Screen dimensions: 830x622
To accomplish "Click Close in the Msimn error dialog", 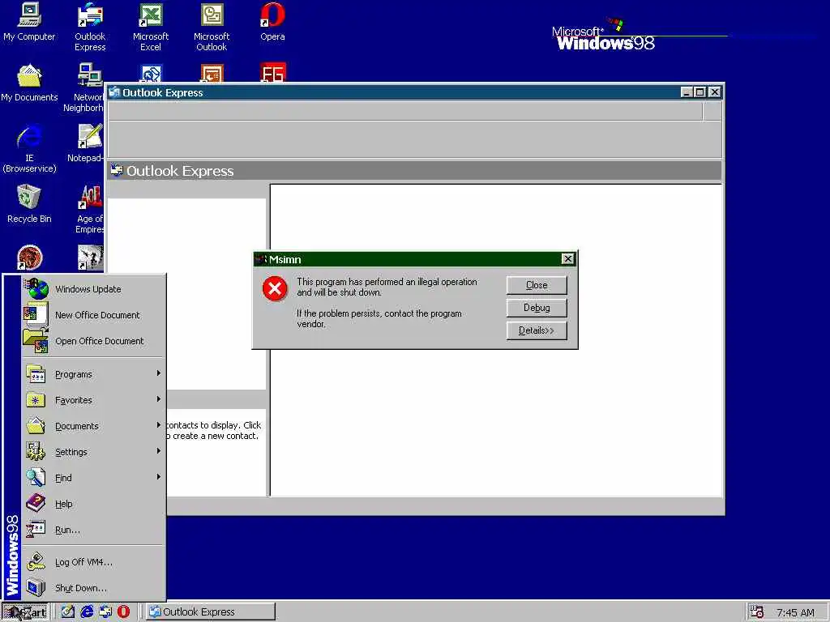I will tap(537, 285).
